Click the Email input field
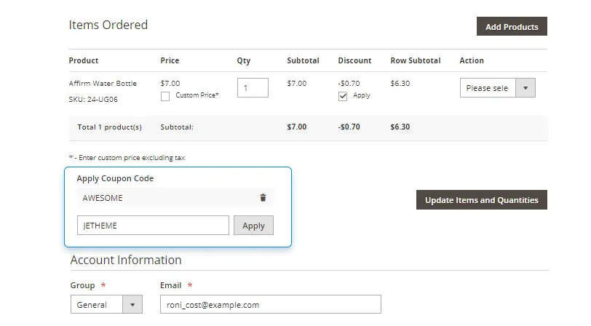 tap(271, 304)
